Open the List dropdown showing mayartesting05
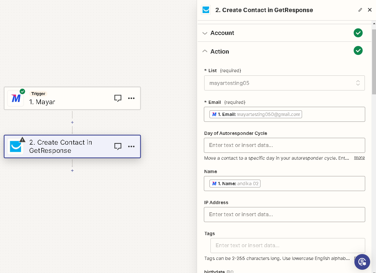376x273 pixels. tap(284, 83)
